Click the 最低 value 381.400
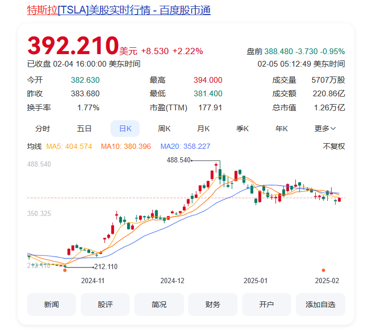 (208, 94)
